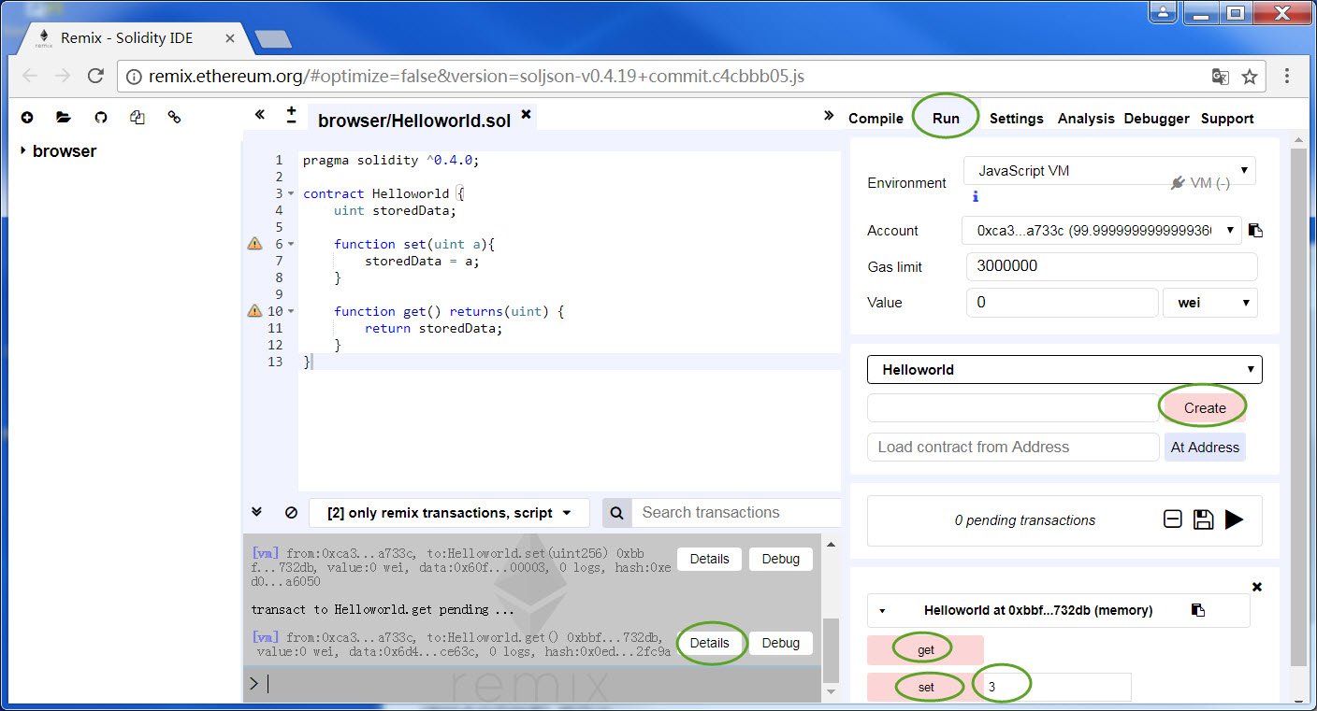Click the minus icon beside pending transactions

(1173, 519)
